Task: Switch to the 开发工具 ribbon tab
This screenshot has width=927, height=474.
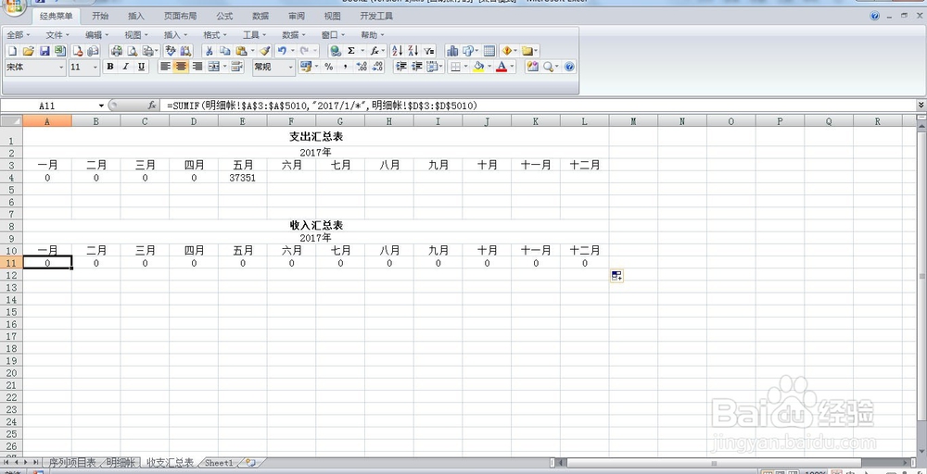Action: [376, 16]
